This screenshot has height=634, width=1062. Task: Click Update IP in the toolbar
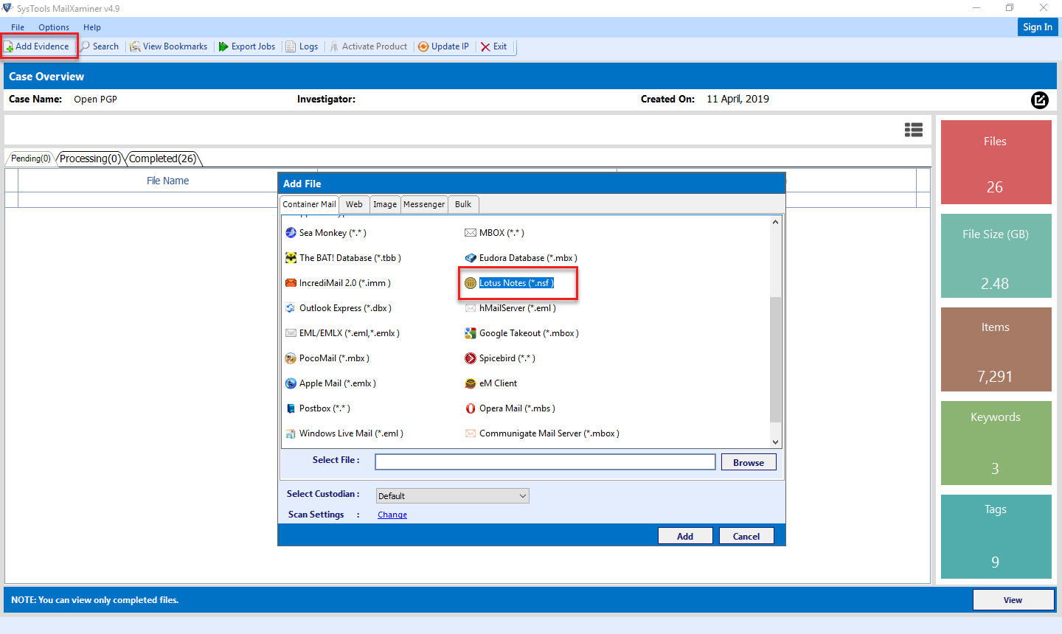coord(444,46)
